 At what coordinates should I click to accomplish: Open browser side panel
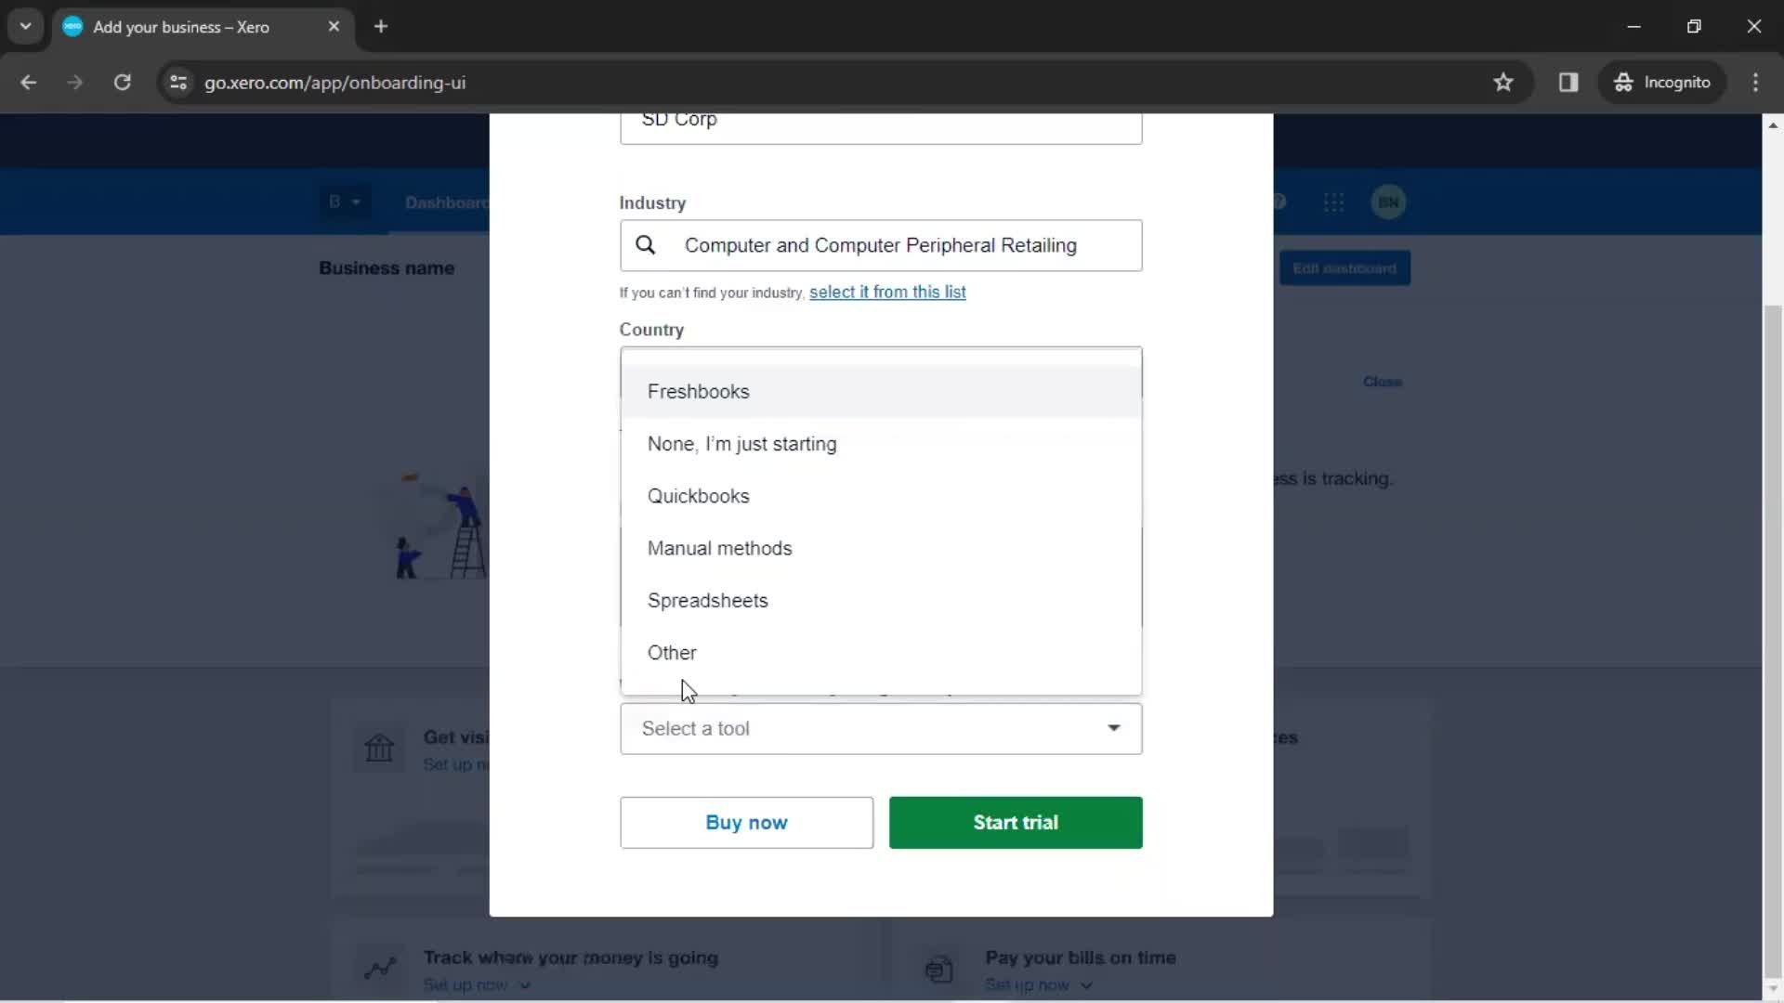(1568, 83)
